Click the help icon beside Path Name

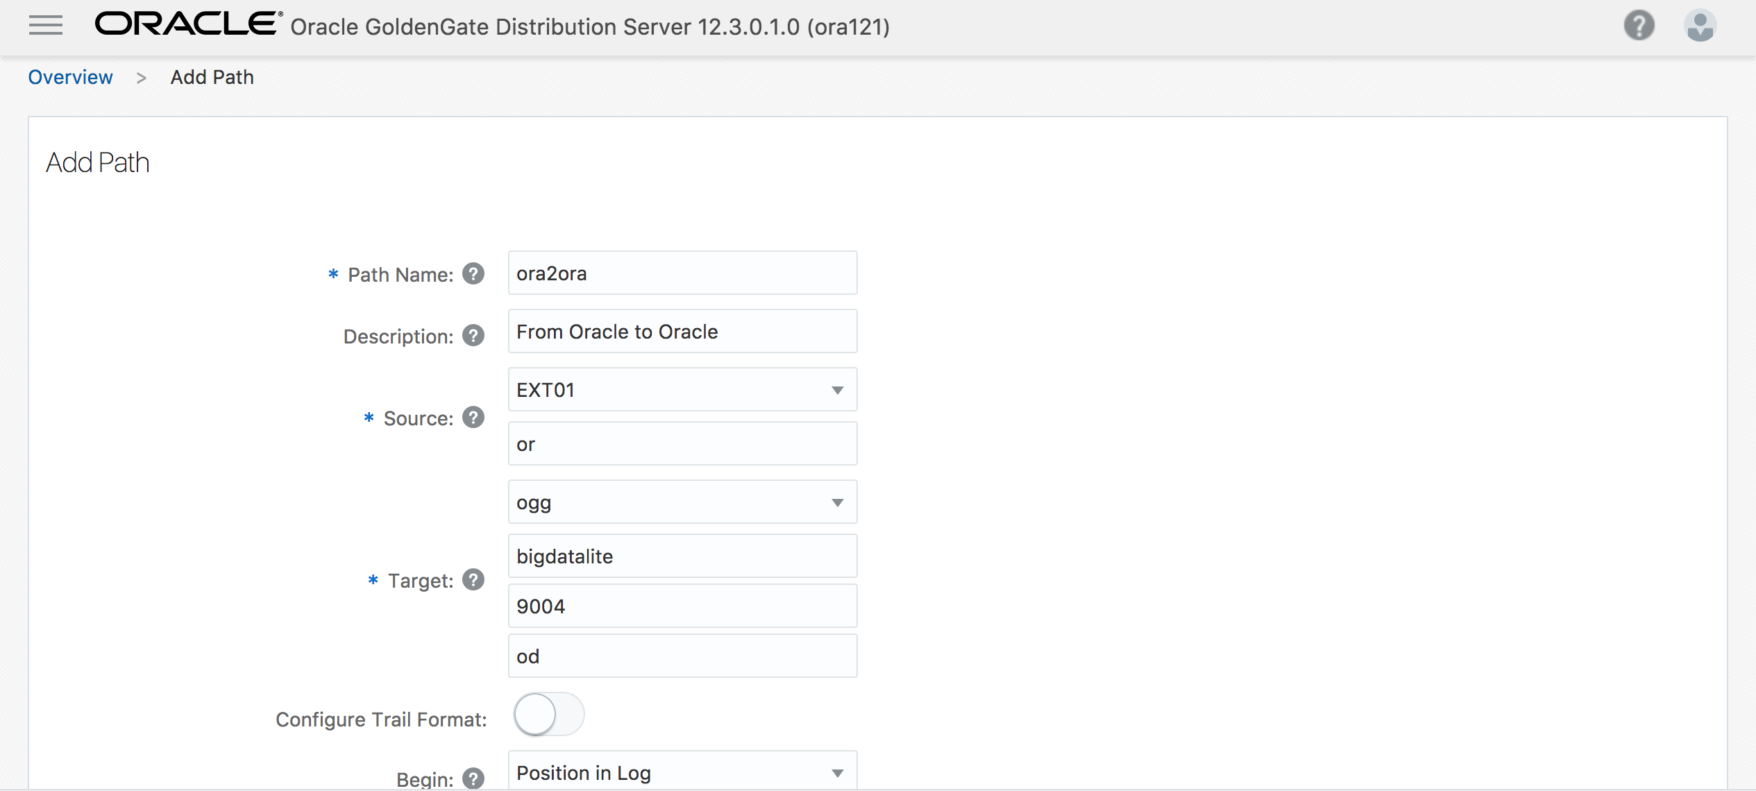pos(473,273)
